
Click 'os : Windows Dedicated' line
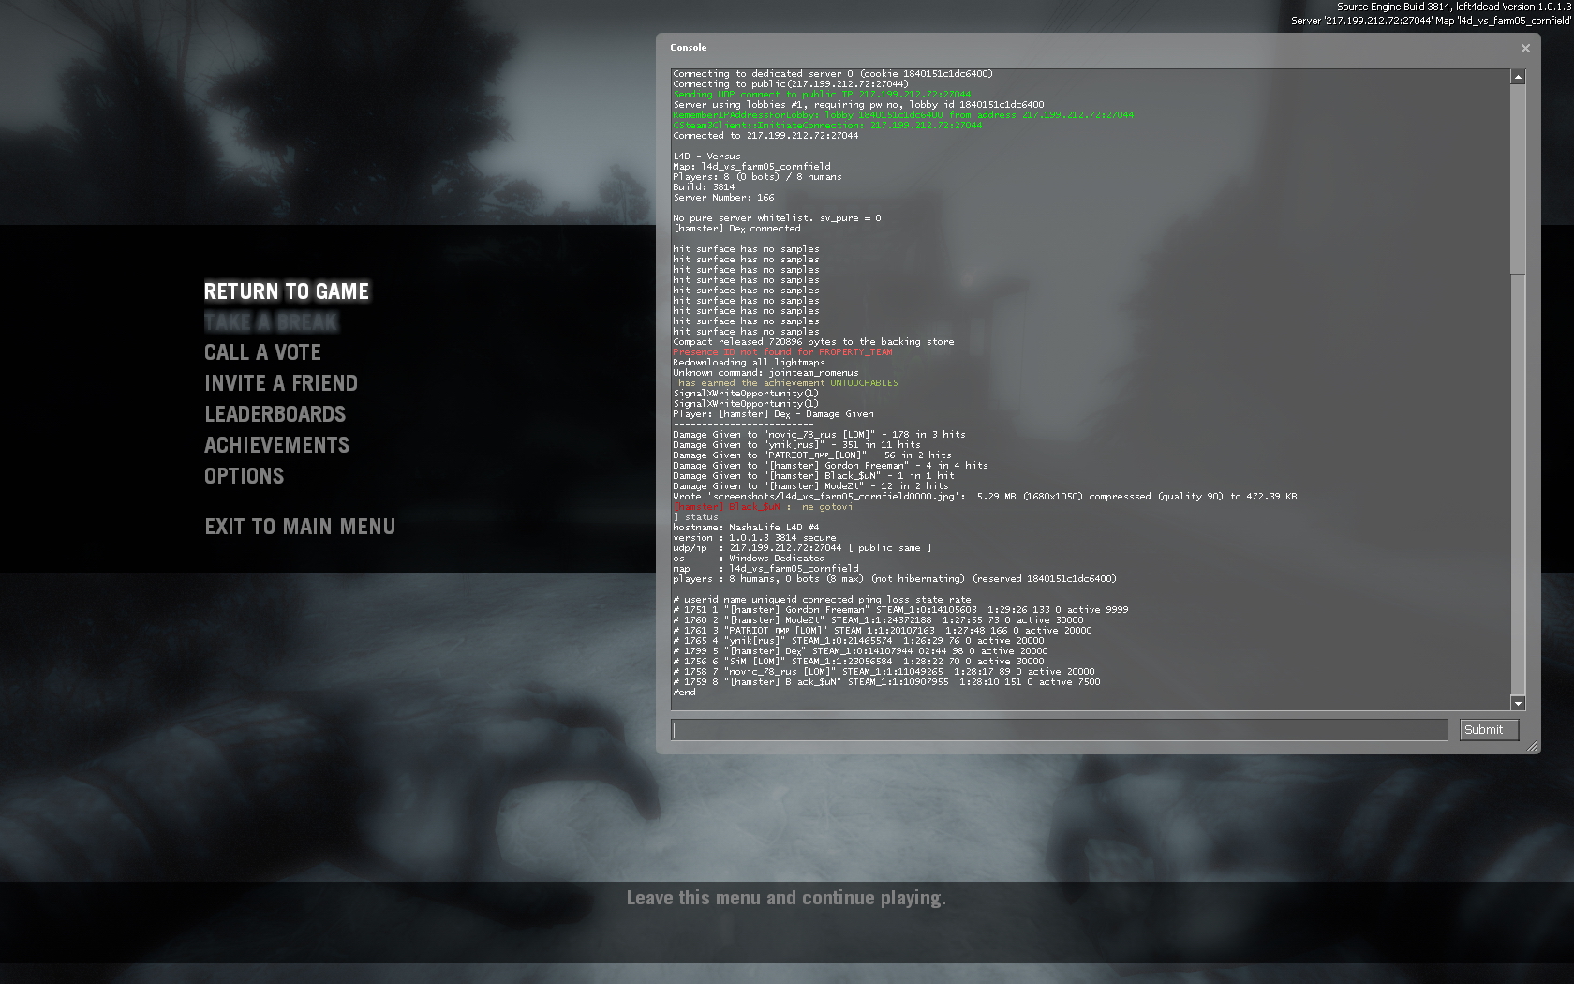(x=749, y=559)
